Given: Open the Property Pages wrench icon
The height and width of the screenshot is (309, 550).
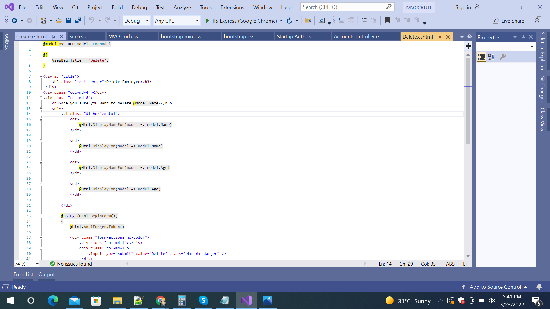Looking at the screenshot, I should [503, 57].
